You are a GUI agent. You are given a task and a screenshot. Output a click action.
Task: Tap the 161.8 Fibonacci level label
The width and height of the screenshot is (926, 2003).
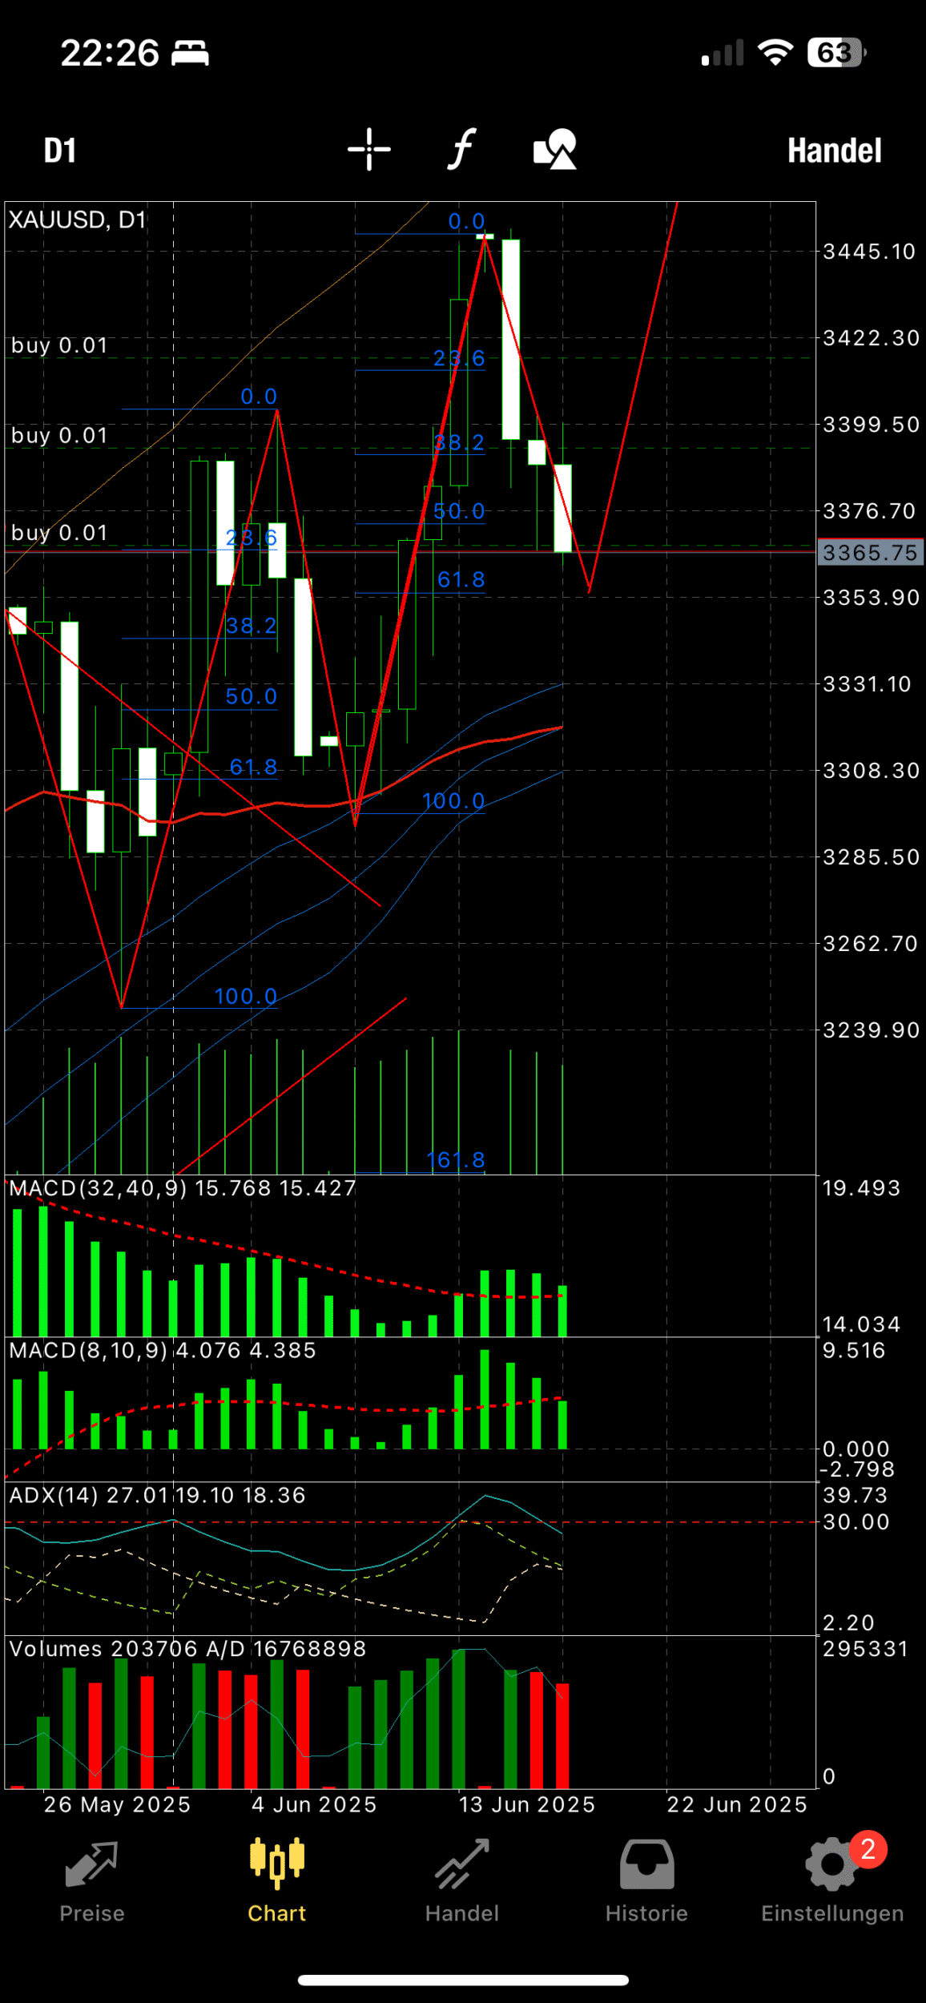point(456,1160)
